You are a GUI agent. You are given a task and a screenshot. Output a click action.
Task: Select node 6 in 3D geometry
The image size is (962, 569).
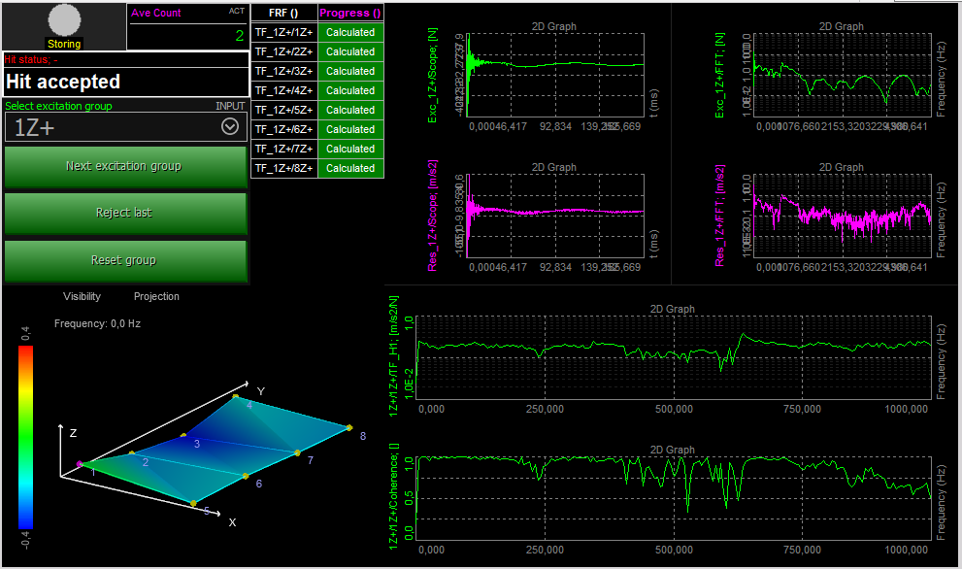246,476
